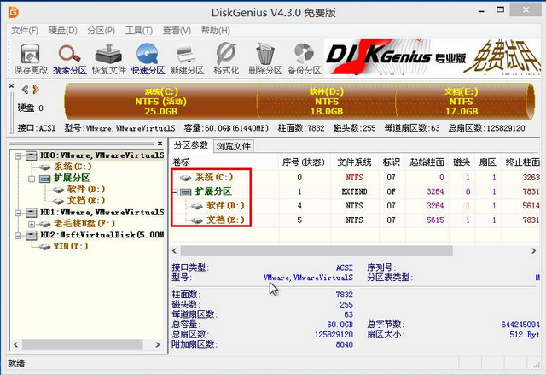Select 系统(C:) partition in disk map
546x375 pixels.
161,102
